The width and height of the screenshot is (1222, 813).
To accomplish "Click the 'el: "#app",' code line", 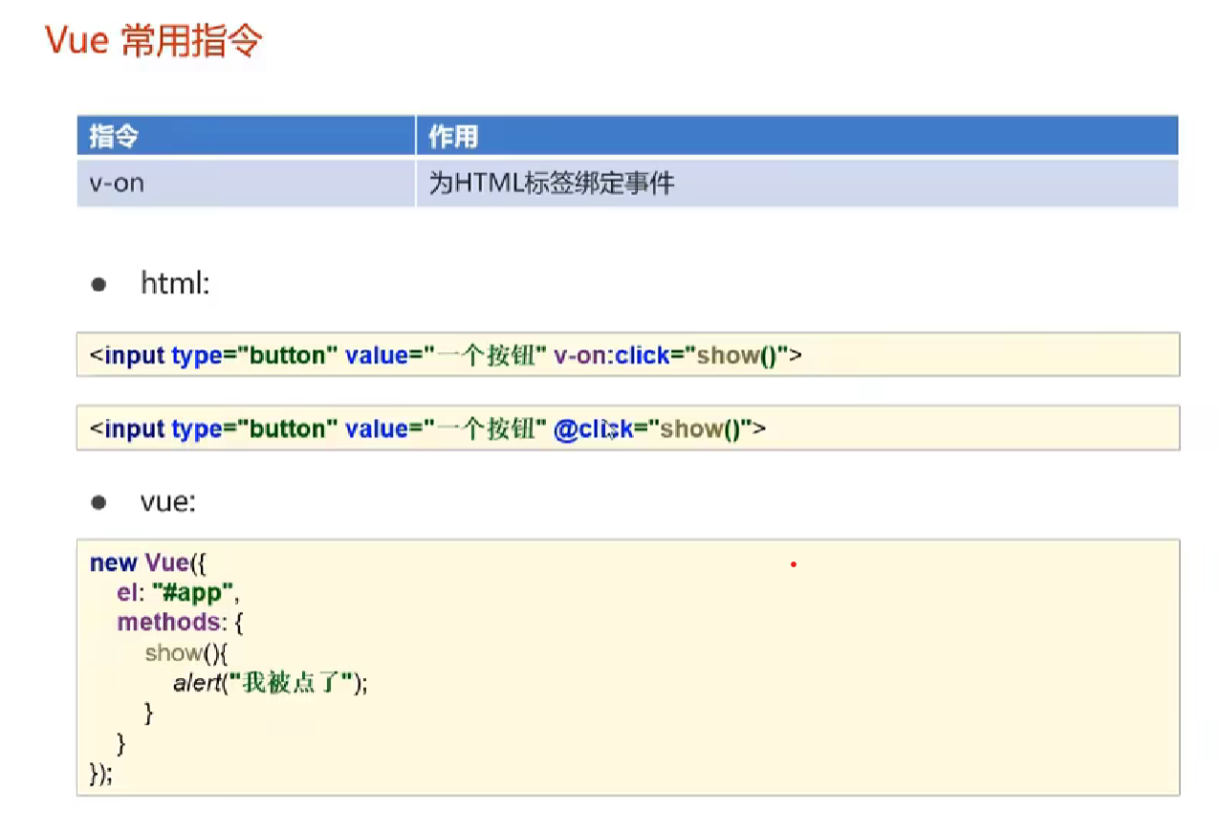I will point(178,592).
